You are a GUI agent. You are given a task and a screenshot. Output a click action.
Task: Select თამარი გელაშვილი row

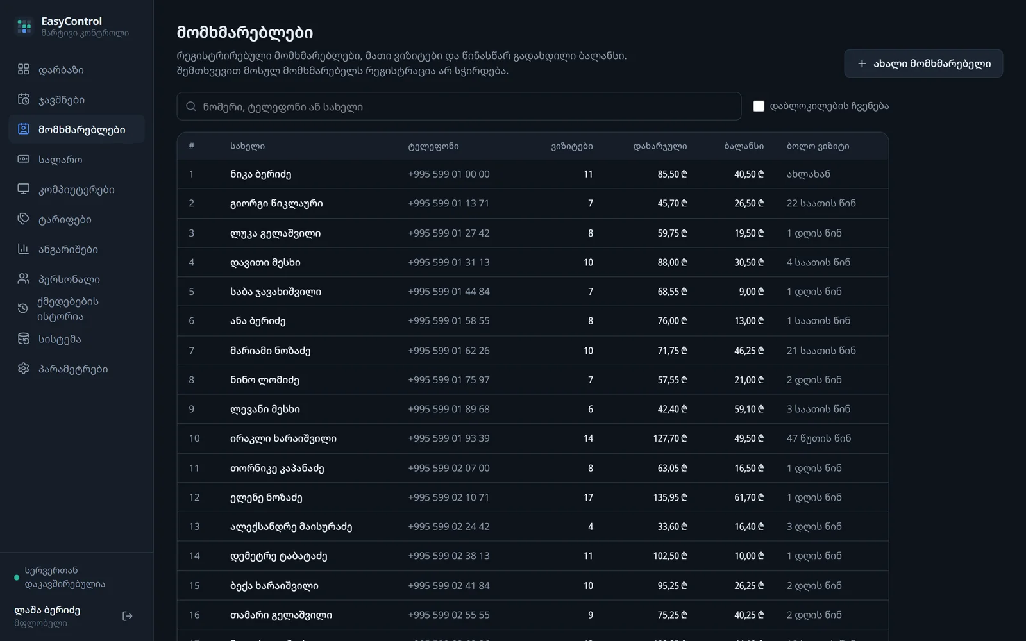533,615
